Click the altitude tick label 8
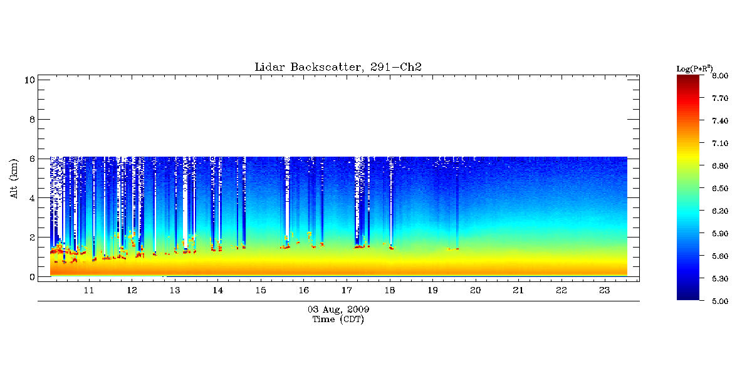752x376 pixels. click(31, 119)
